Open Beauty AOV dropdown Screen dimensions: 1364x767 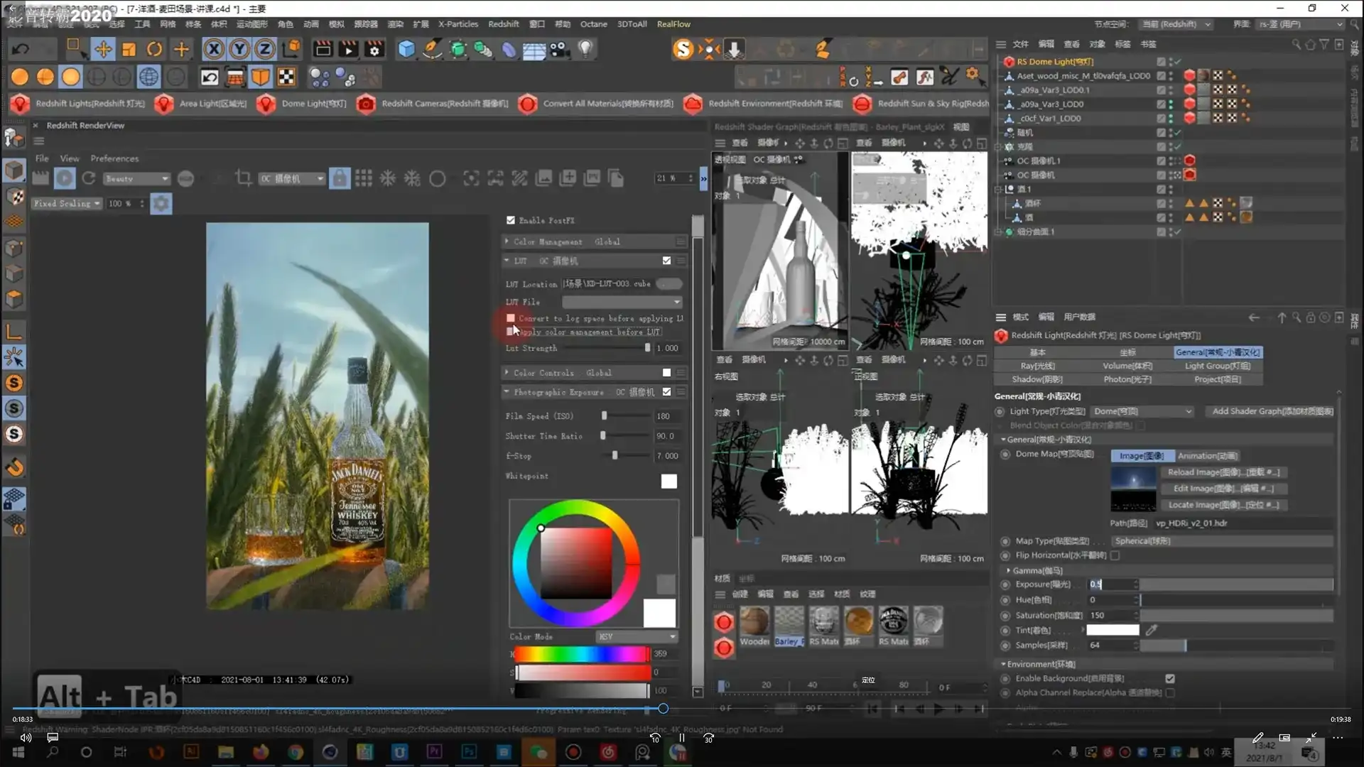[x=136, y=179]
